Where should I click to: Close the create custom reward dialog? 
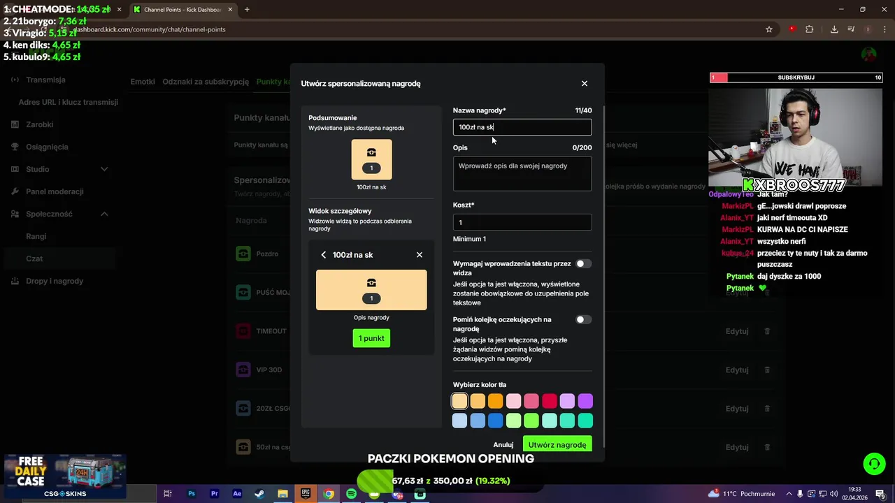(x=585, y=83)
